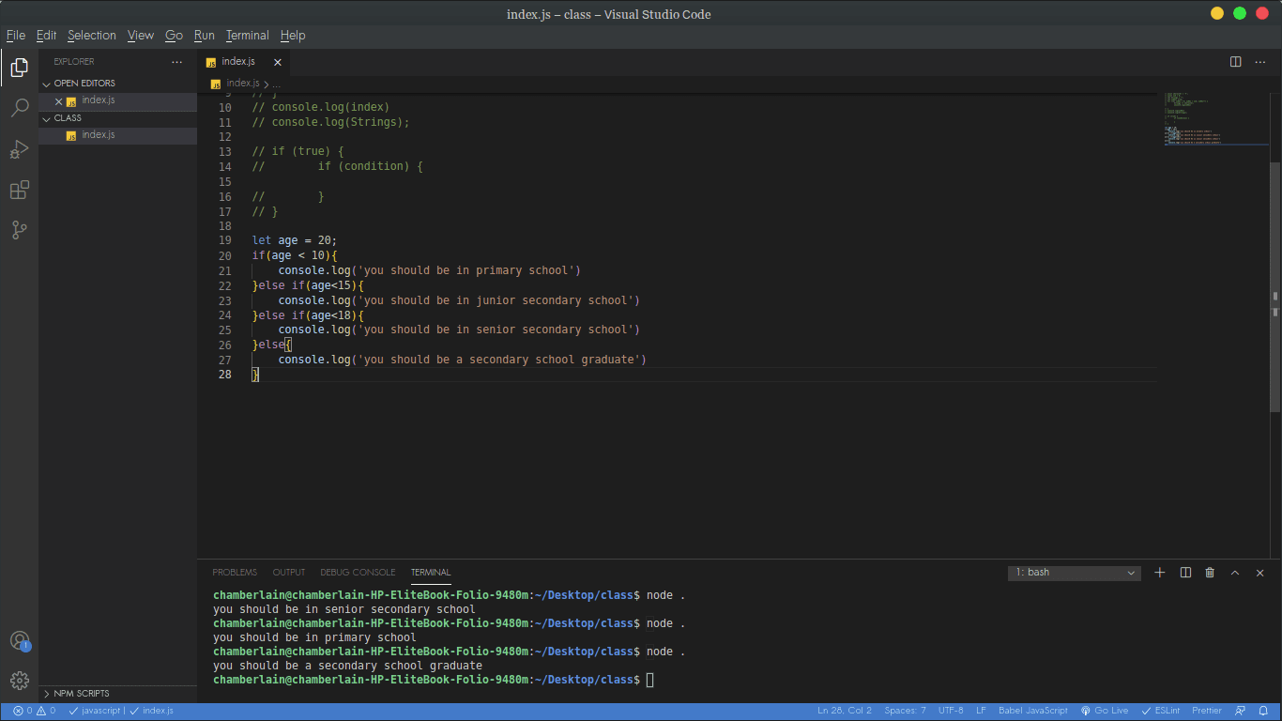The width and height of the screenshot is (1282, 721).
Task: Collapse the Open Editors section
Action: (84, 84)
